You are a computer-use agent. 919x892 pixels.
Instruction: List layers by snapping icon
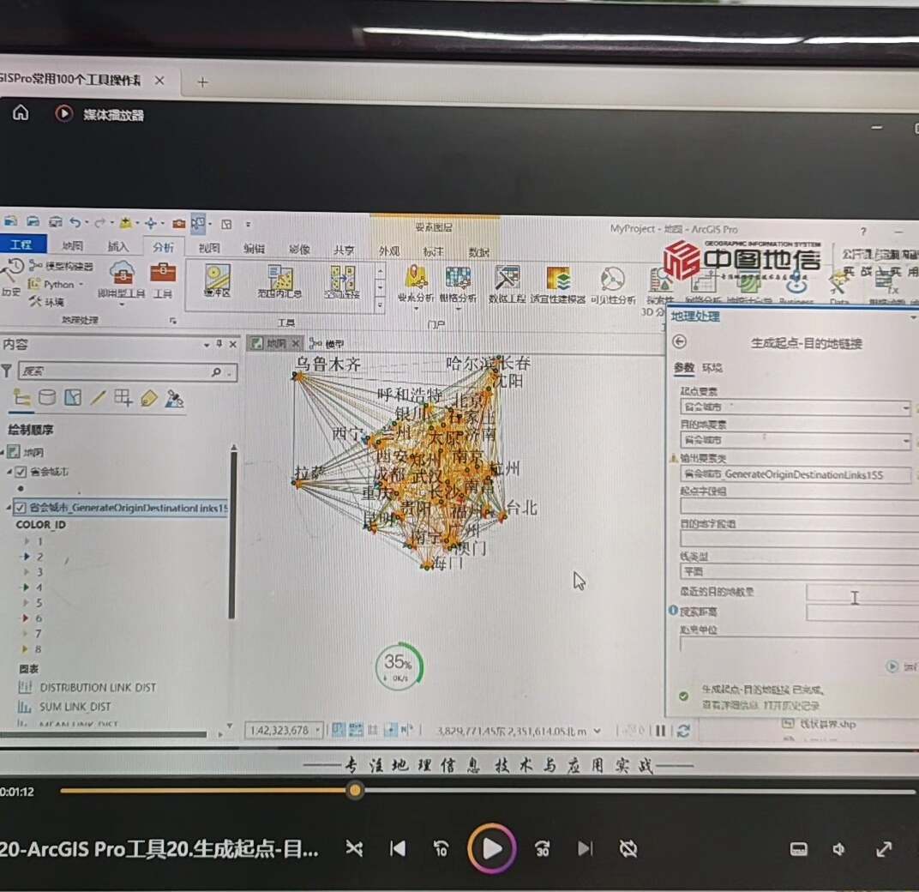point(123,398)
